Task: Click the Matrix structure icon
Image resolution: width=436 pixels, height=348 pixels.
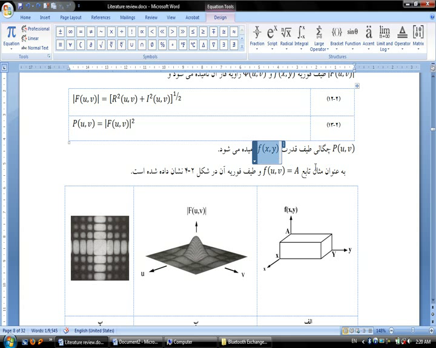Action: click(418, 36)
